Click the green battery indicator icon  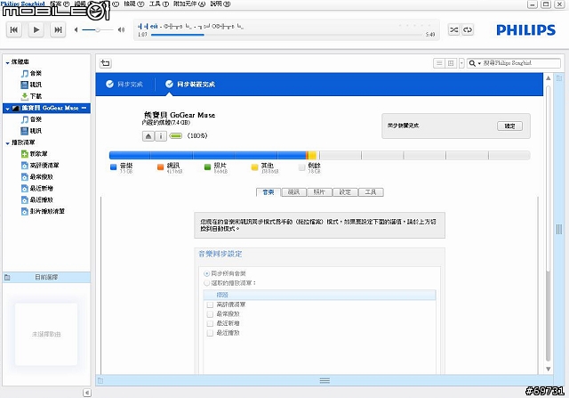(x=176, y=136)
